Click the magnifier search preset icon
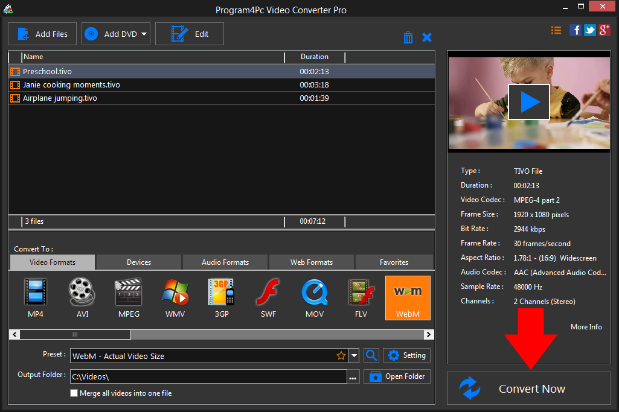Screen dimensions: 619x412 [371, 355]
